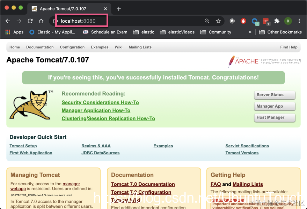Click the green macOS fullscreen button

[x=21, y=8]
